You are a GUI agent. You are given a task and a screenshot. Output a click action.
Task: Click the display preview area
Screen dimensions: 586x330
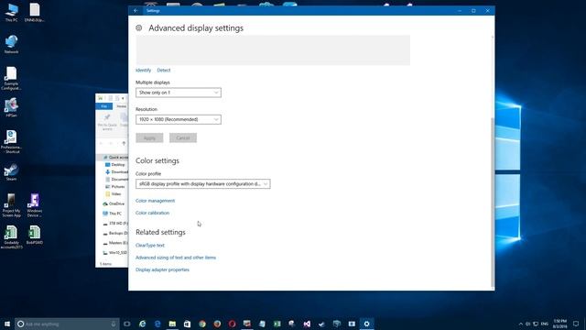pos(273,50)
